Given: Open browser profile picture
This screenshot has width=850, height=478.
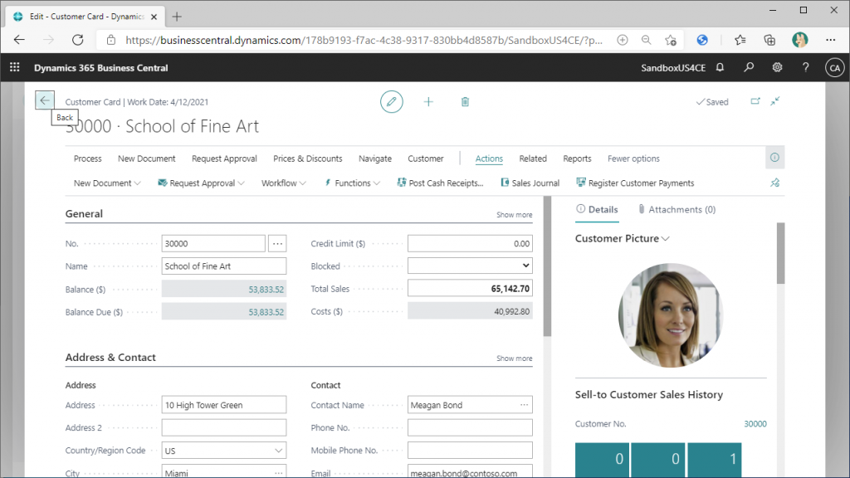Looking at the screenshot, I should (799, 40).
